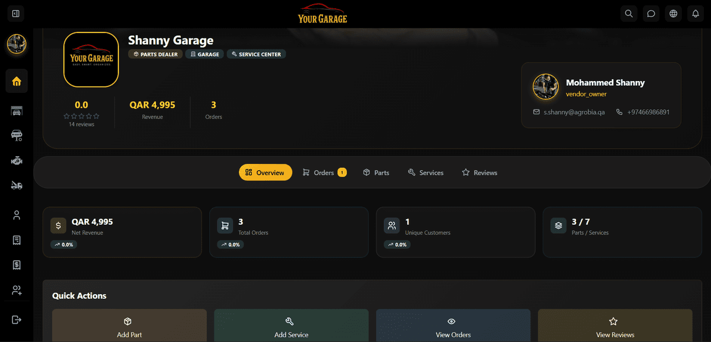Open the Reviews tab
711x342 pixels.
click(x=479, y=172)
